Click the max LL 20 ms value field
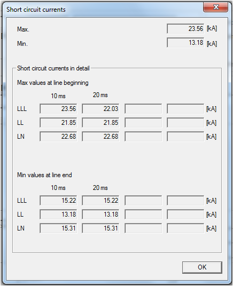233x286 pixels. click(x=100, y=123)
